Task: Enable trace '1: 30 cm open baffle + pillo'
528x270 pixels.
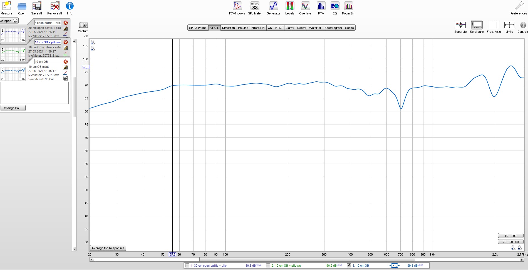Action: click(187, 265)
